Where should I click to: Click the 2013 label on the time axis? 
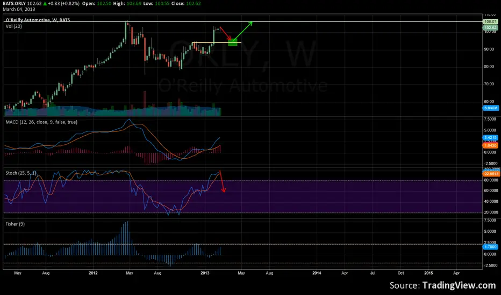(x=205, y=273)
